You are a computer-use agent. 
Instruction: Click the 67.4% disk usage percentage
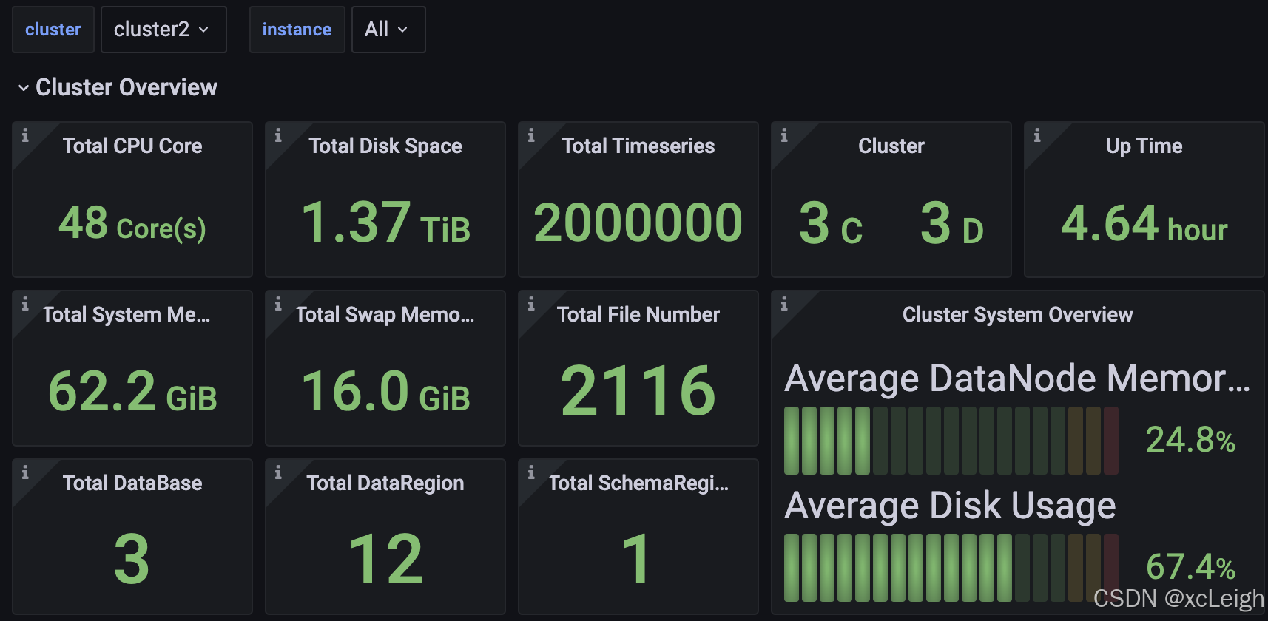coord(1190,568)
